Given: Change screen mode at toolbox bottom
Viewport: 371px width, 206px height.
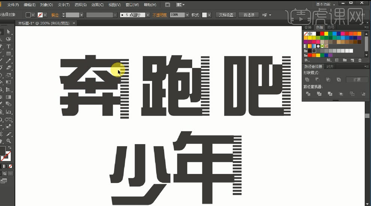Looking at the screenshot, I should pyautogui.click(x=3, y=181).
